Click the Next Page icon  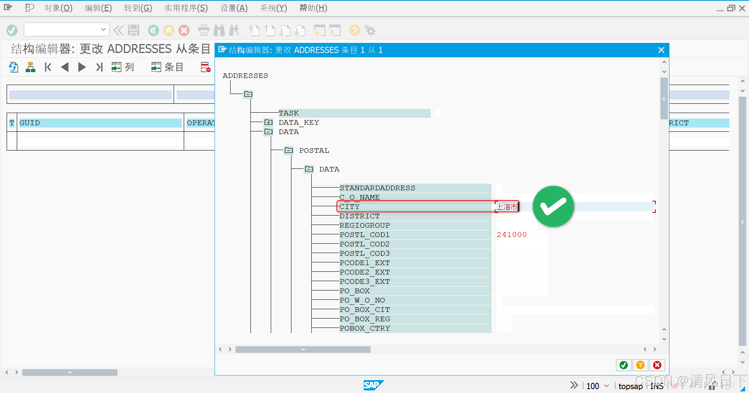285,30
